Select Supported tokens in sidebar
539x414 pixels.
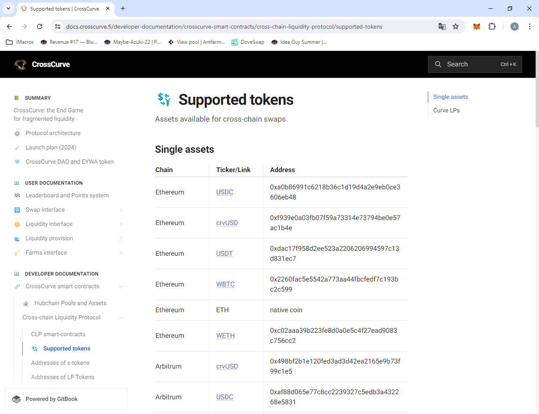pyautogui.click(x=67, y=348)
